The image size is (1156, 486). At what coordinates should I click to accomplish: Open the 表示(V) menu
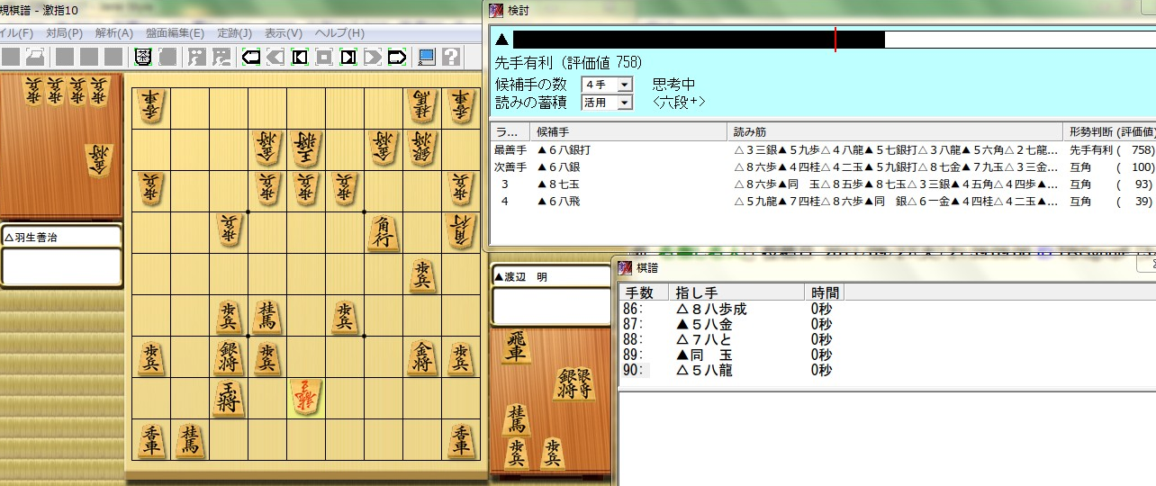tap(284, 33)
